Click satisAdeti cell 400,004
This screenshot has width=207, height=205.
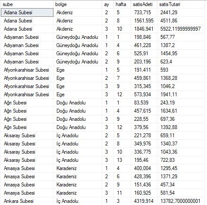pos(144,168)
